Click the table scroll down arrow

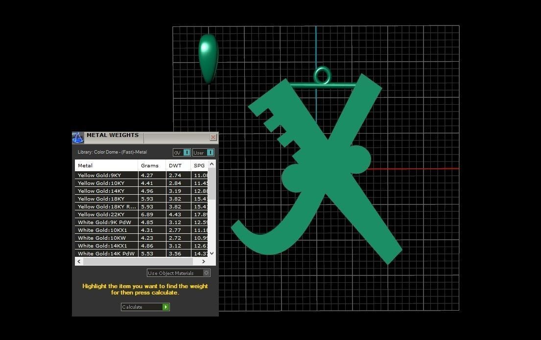[212, 253]
